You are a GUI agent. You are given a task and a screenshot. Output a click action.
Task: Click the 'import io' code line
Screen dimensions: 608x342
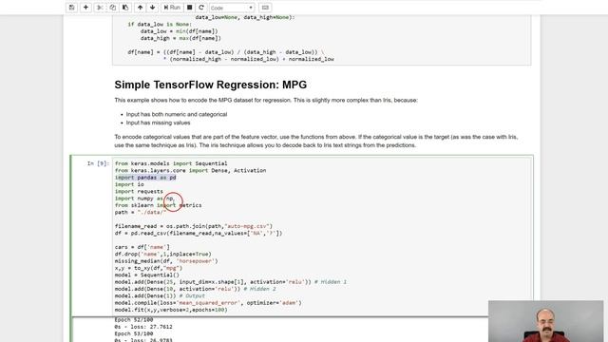tap(129, 184)
